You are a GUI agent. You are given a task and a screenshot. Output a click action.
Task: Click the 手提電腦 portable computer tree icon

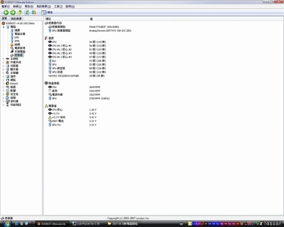pos(12,51)
